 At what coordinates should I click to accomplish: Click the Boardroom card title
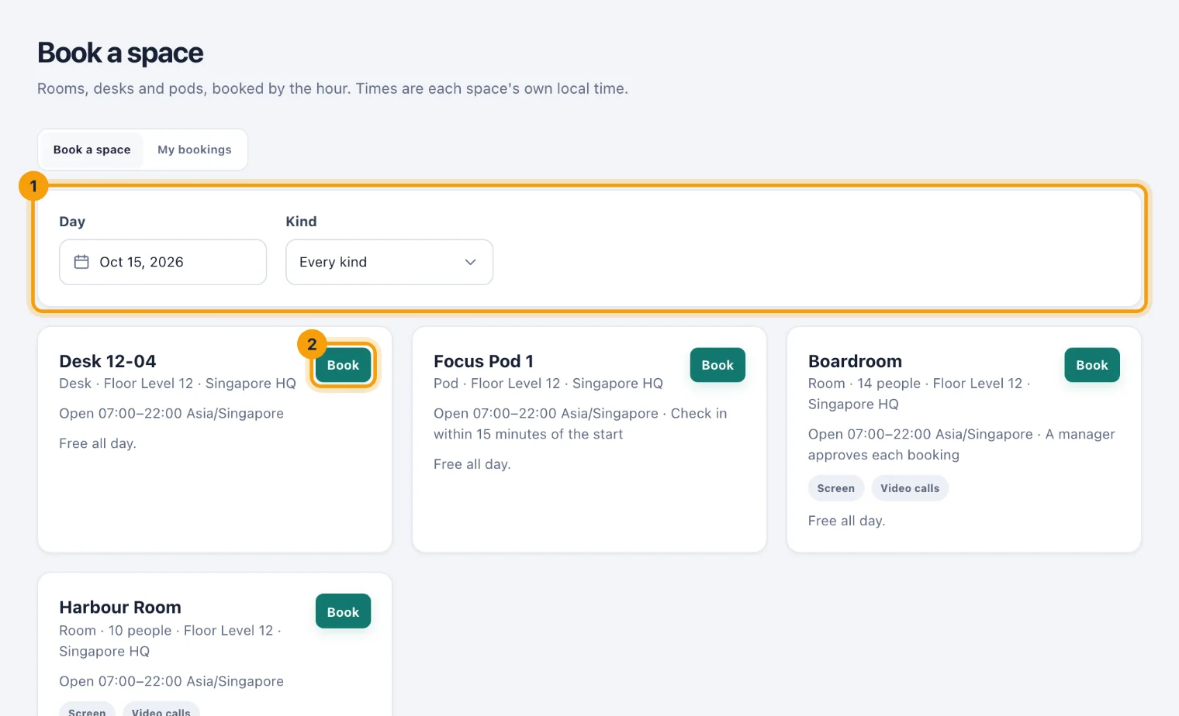pyautogui.click(x=855, y=361)
